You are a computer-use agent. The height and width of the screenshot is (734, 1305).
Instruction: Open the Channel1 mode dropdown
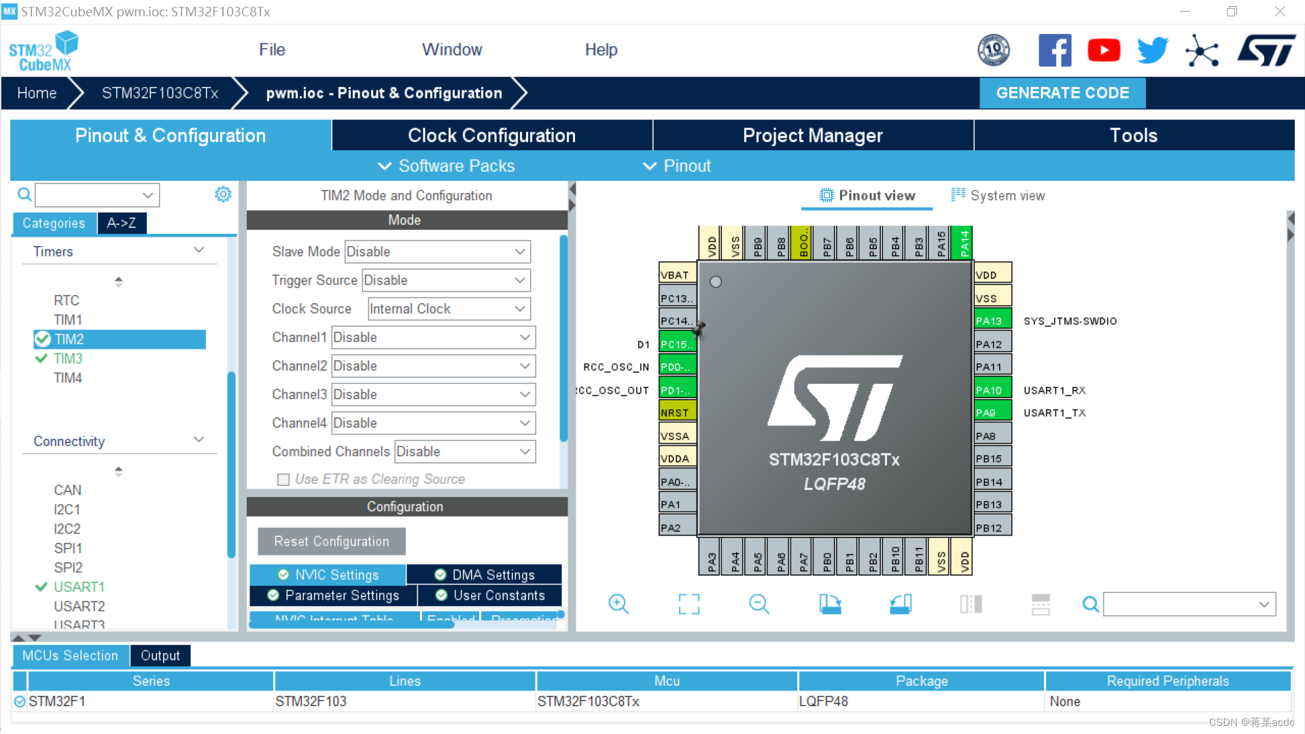pos(432,337)
